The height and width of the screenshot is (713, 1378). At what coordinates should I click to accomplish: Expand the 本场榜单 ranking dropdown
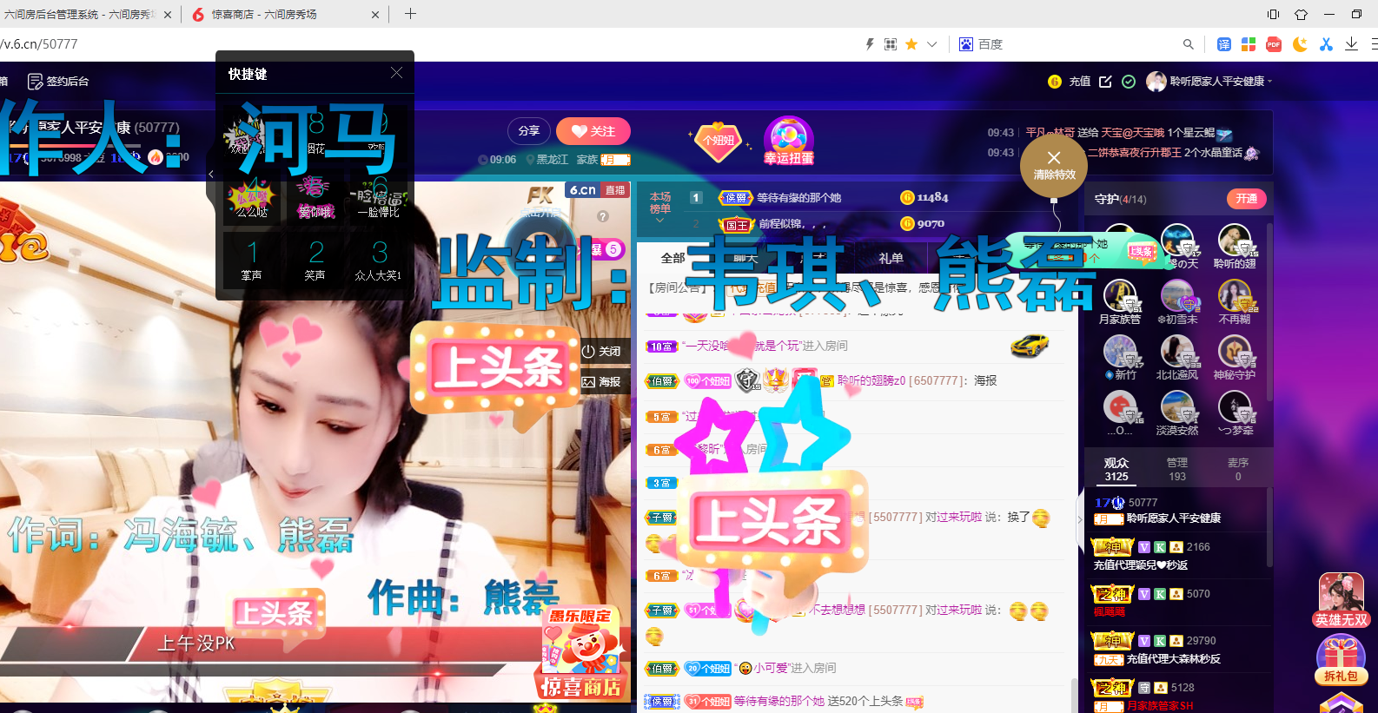(x=660, y=208)
